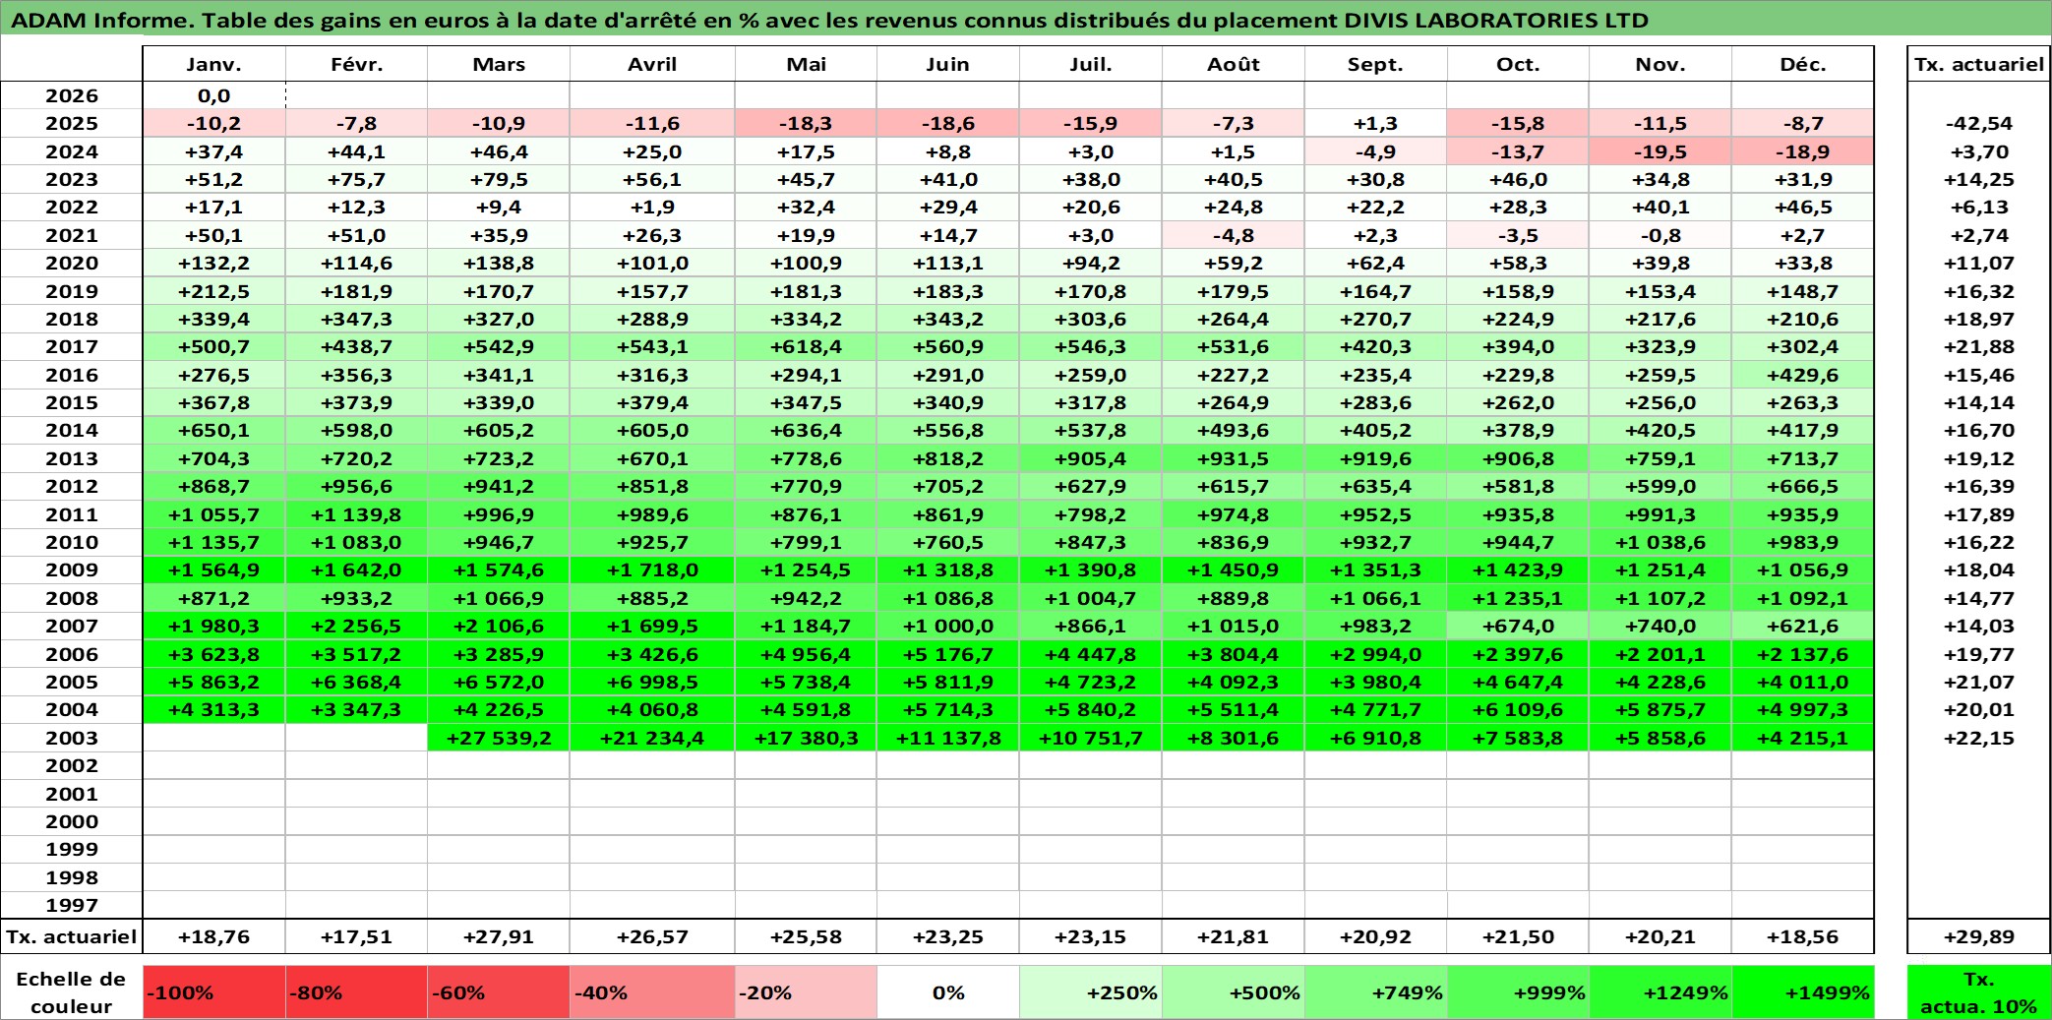The width and height of the screenshot is (2052, 1020).
Task: Select the Janv. column header
Action: click(x=213, y=64)
